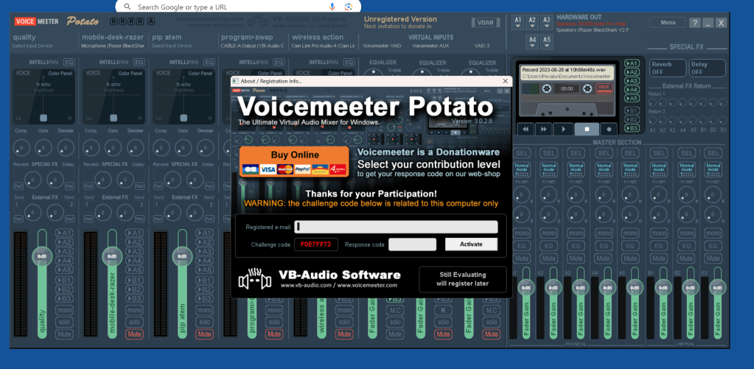
Task: Start playback on the cassette recorder
Action: click(x=563, y=129)
